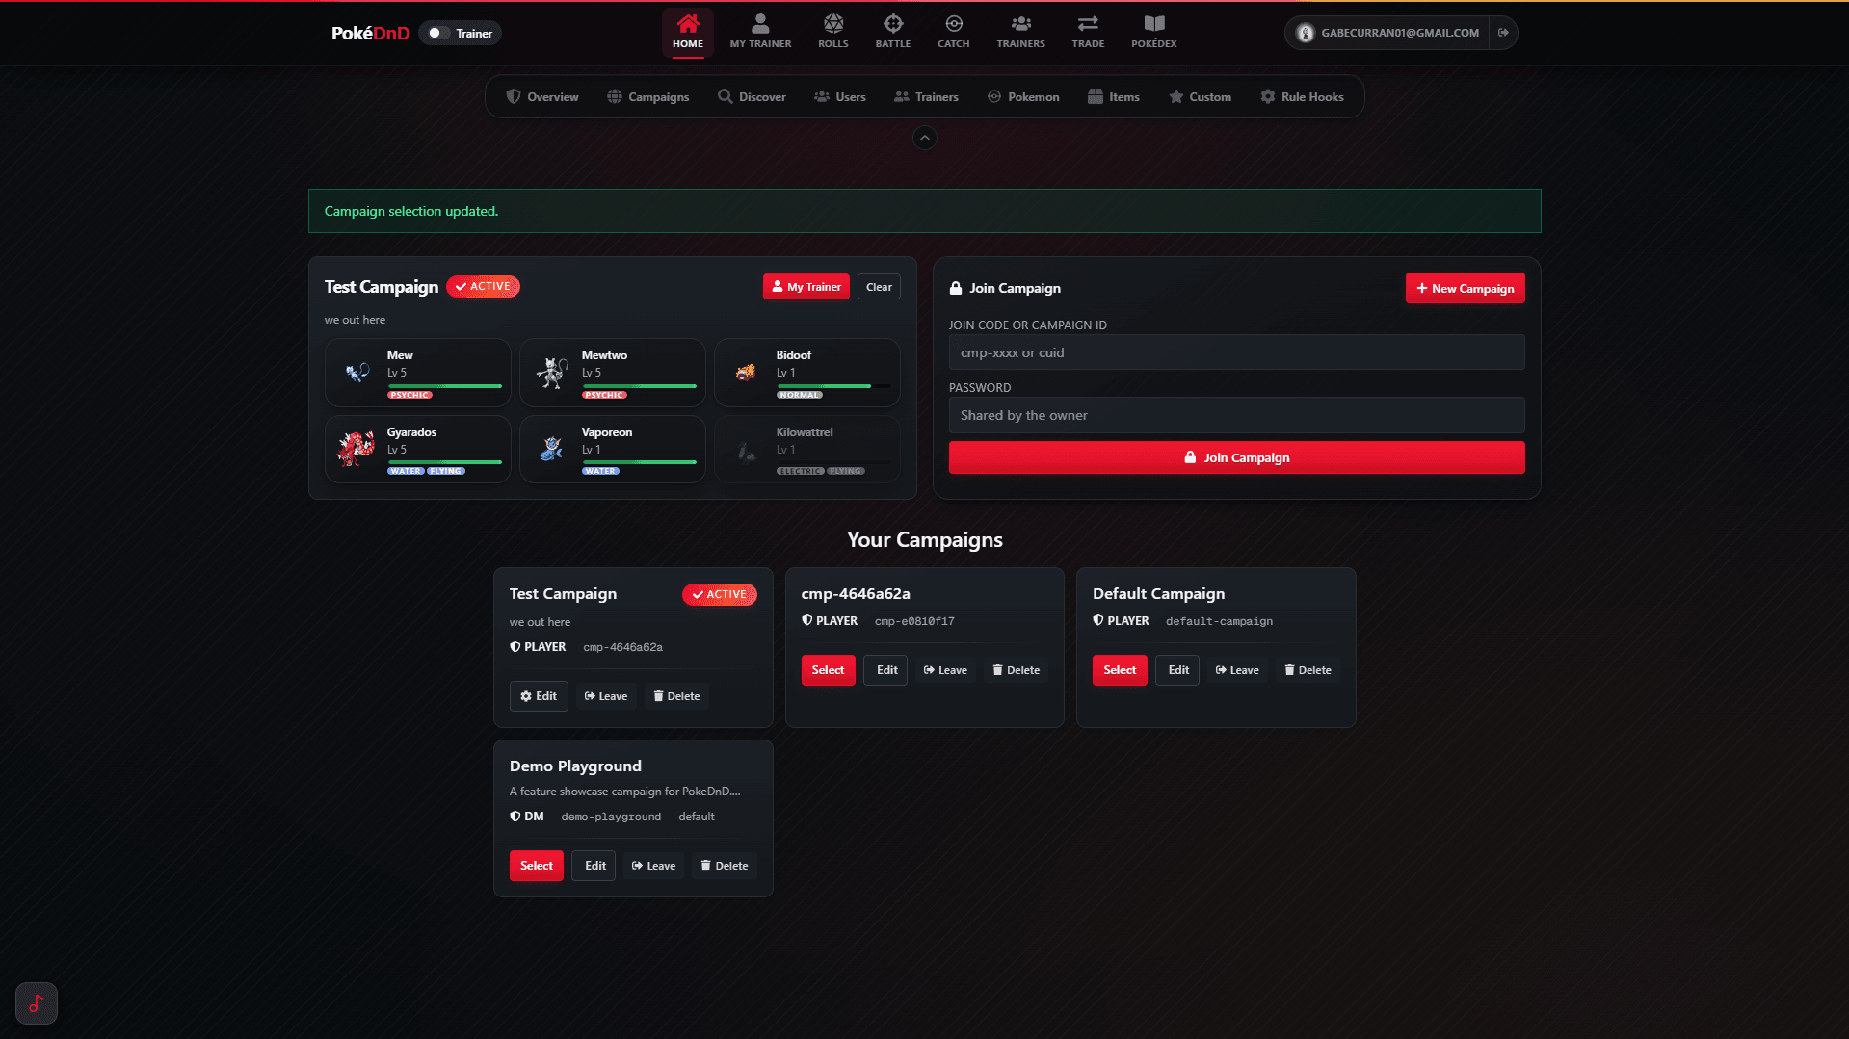Open the Pokédex book icon
Screen dimensions: 1849x1039
coord(1153,32)
